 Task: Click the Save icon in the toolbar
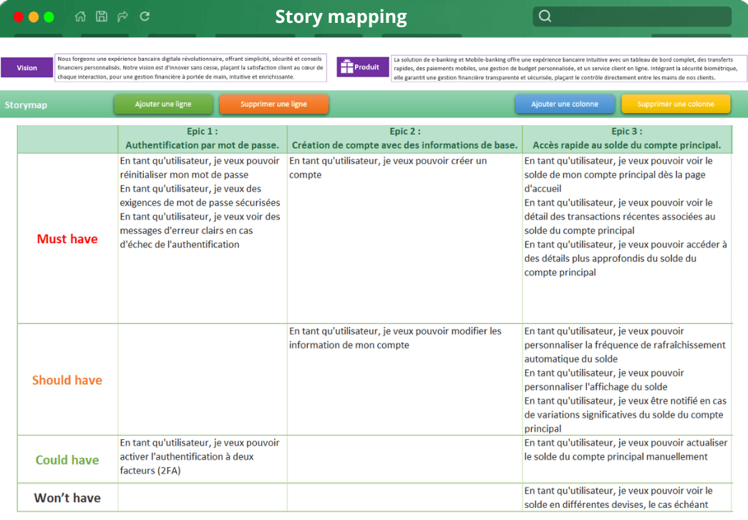101,16
